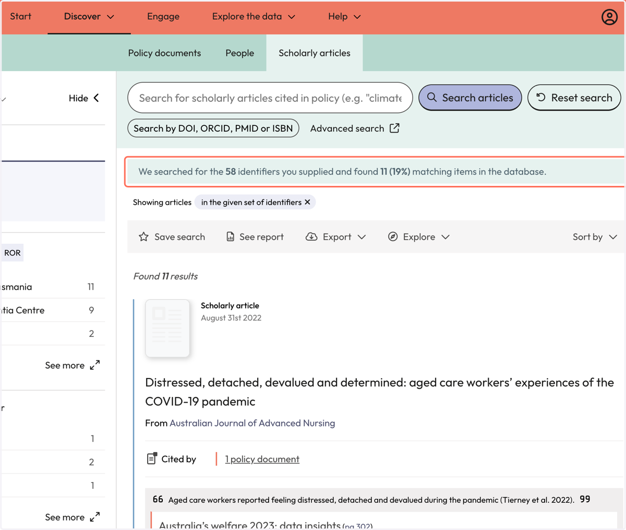Click the star icon next to Save search

[143, 237]
